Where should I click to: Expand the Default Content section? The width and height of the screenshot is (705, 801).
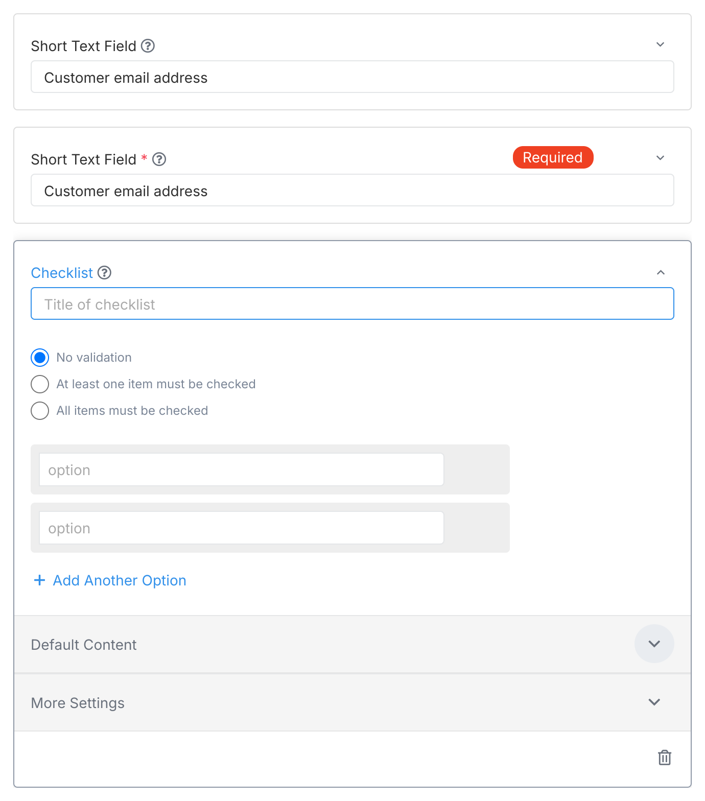point(654,644)
